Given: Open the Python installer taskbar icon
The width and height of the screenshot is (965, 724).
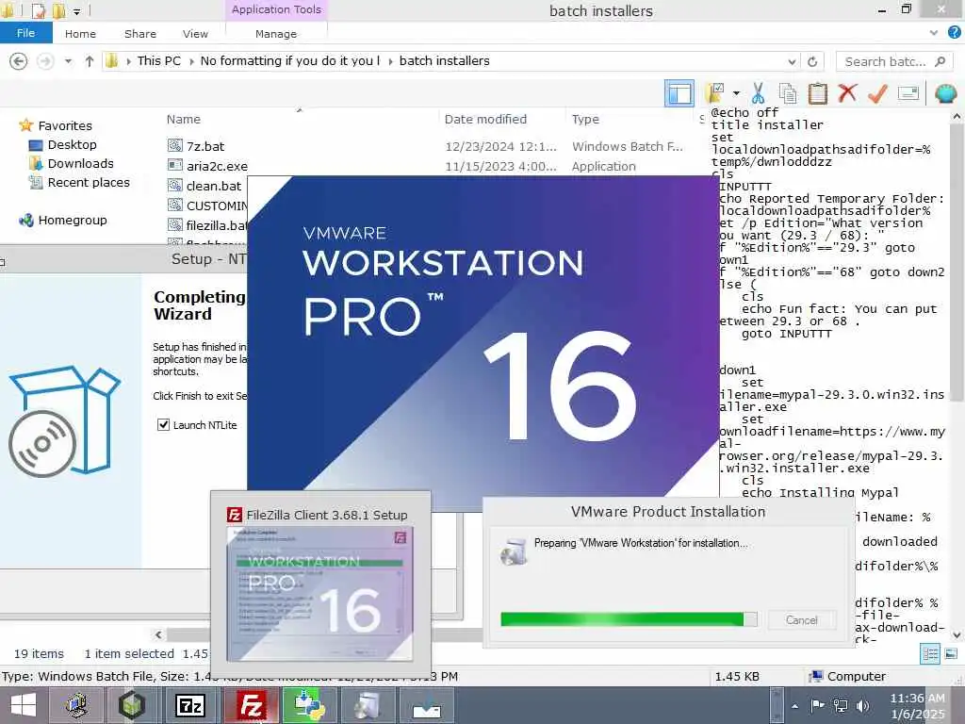Looking at the screenshot, I should [309, 705].
